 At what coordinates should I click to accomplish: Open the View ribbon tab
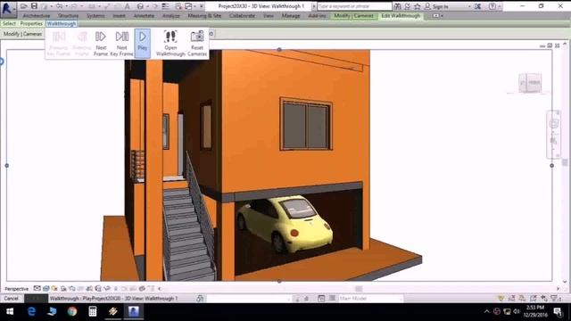(269, 16)
